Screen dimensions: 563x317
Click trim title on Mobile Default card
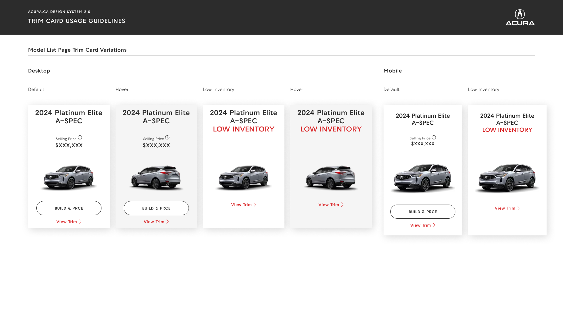[x=423, y=119]
